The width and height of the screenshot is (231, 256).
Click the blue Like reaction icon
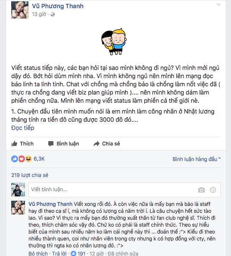[15, 159]
